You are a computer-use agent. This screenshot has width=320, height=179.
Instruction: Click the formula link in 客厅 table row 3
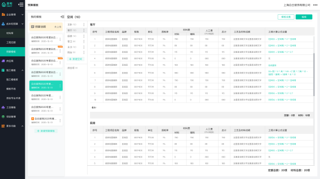[281, 52]
